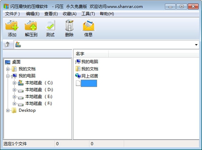The image size is (202, 150).
Task: Click the up-one-level folder arrow icon
Action: coord(7,44)
